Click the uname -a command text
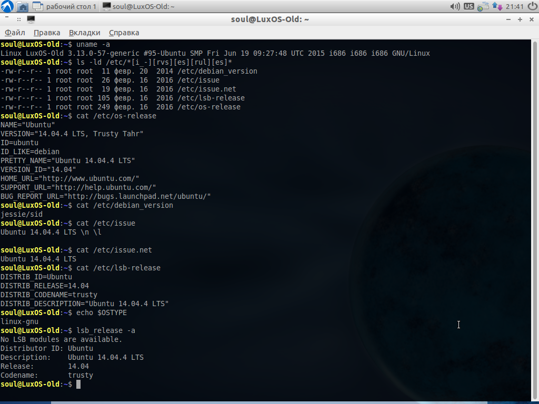Image resolution: width=539 pixels, height=404 pixels. 93,44
